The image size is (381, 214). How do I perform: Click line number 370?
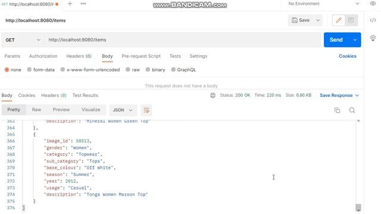tap(11, 168)
